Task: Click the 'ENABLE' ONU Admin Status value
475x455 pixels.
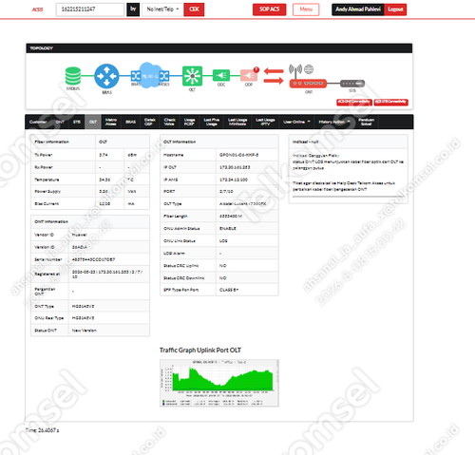Action: click(228, 228)
